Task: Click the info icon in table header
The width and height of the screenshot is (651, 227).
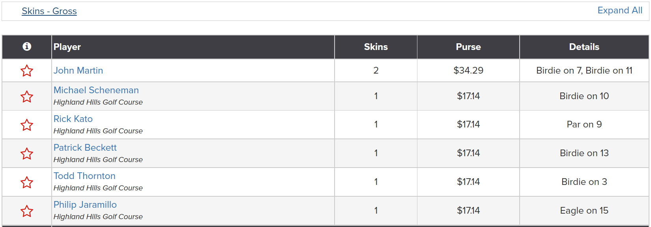Action: point(27,46)
